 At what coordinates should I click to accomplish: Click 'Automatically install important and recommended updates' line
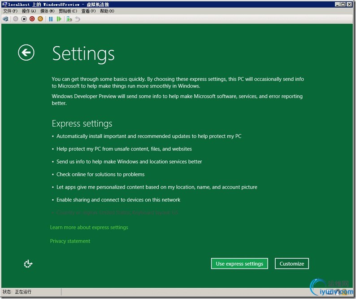pos(149,136)
